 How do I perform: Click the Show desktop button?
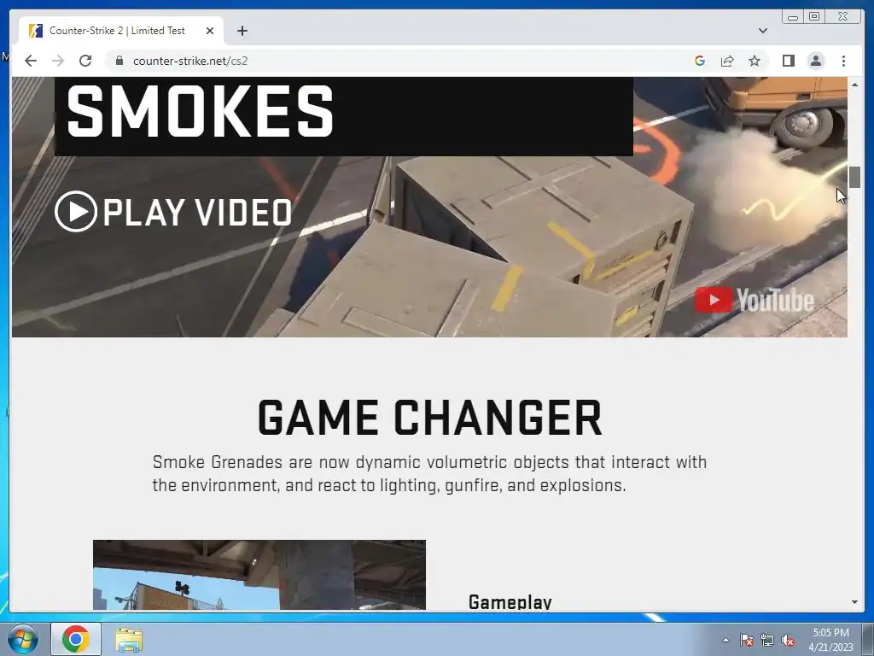click(x=868, y=639)
